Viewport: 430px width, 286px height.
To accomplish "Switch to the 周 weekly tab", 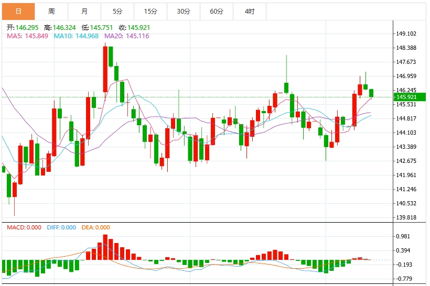I will [x=51, y=12].
